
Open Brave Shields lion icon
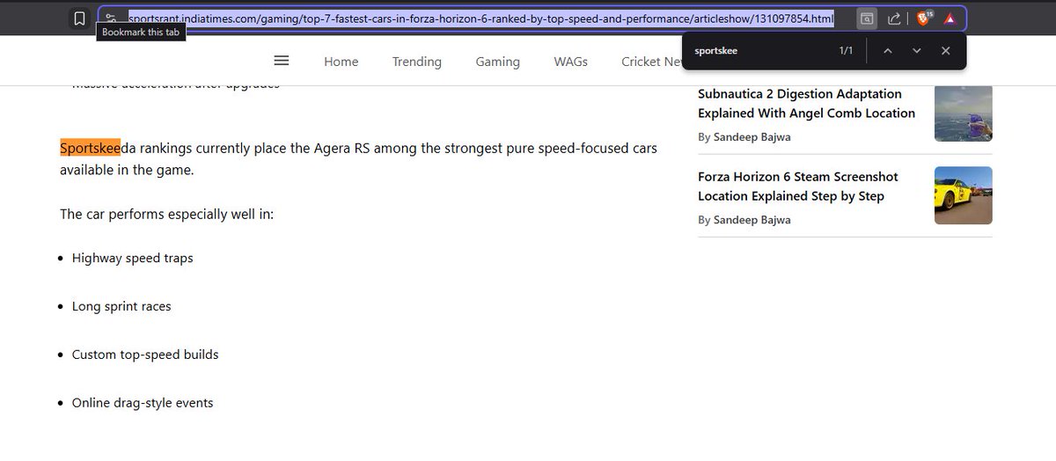click(924, 18)
